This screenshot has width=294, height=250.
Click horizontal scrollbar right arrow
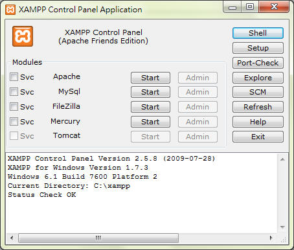click(x=271, y=238)
